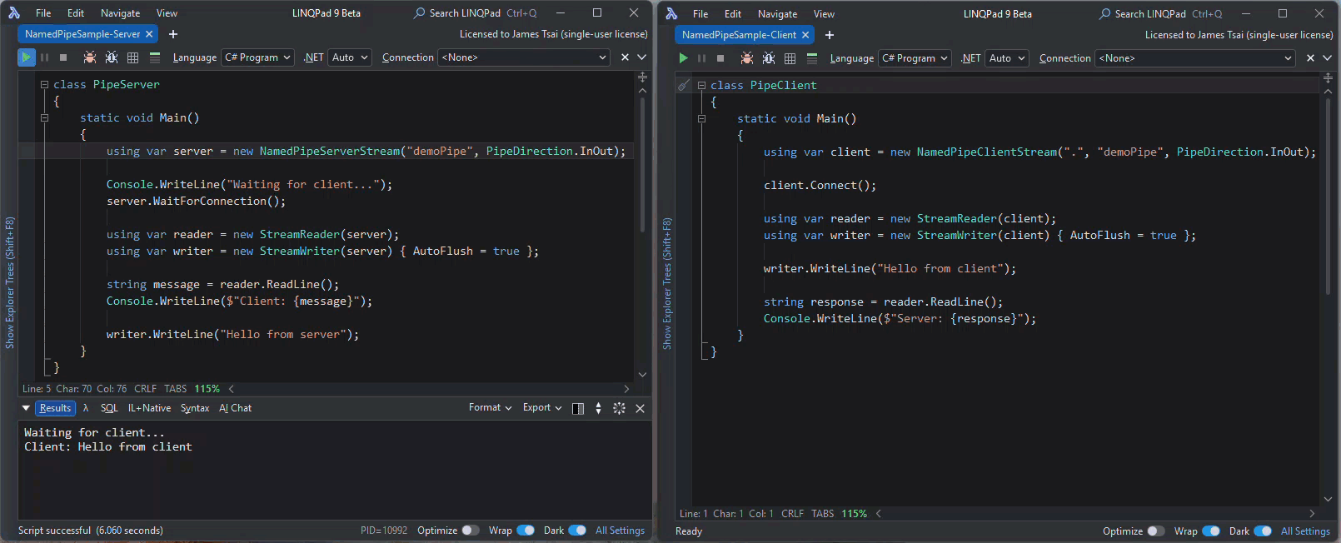Open the Language dropdown in server window
1341x543 pixels.
pos(257,57)
